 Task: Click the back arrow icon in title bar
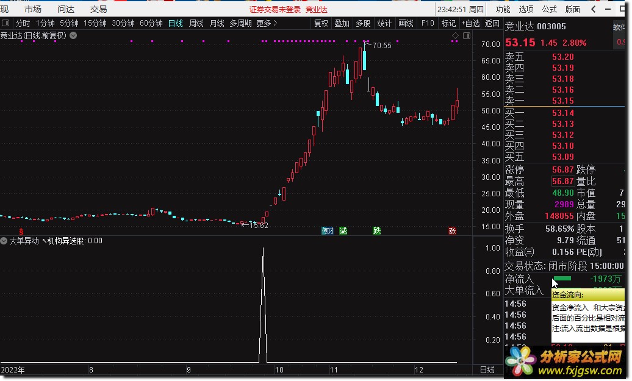pos(594,9)
